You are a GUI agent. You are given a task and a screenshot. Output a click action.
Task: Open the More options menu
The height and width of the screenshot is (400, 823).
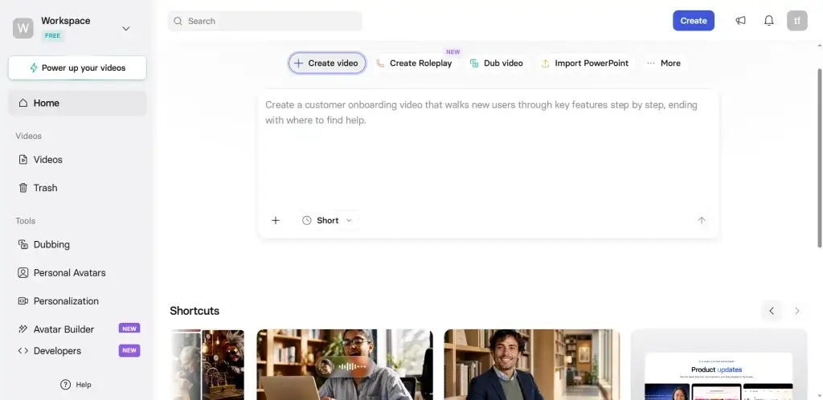point(663,63)
